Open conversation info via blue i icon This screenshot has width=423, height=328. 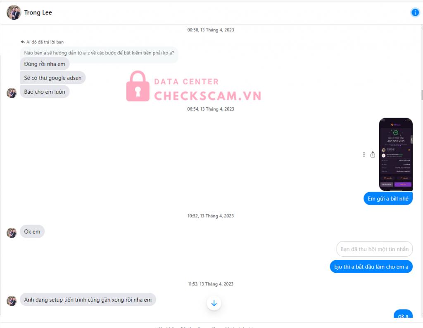pos(415,12)
